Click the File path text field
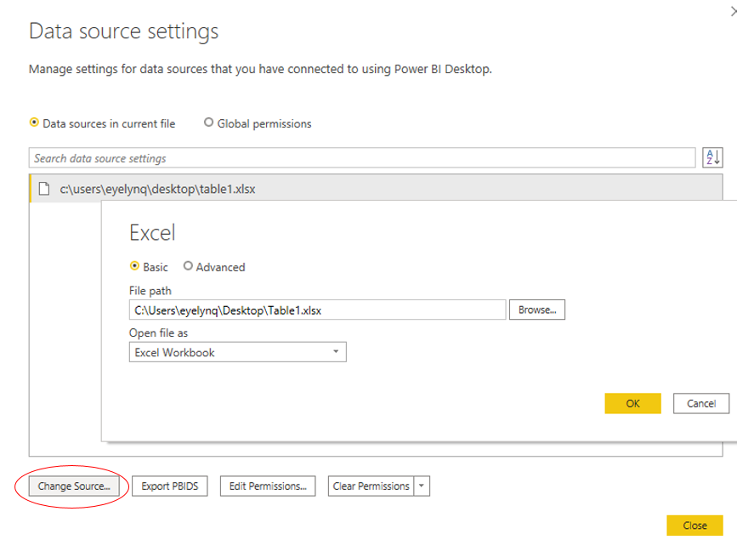The width and height of the screenshot is (737, 557). [317, 310]
